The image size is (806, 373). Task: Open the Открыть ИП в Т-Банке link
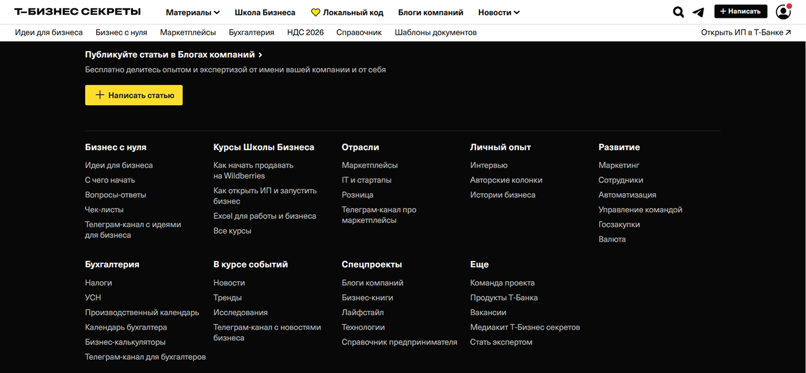tap(746, 32)
